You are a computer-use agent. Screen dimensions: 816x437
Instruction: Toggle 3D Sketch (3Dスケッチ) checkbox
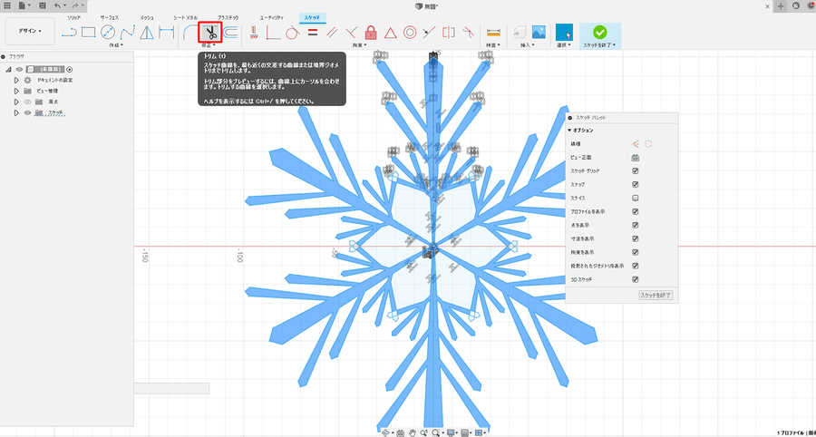(x=636, y=279)
